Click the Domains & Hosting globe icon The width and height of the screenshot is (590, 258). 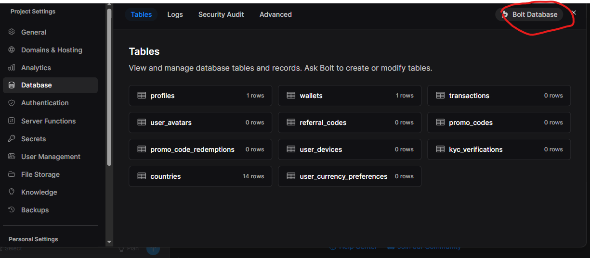click(x=12, y=50)
